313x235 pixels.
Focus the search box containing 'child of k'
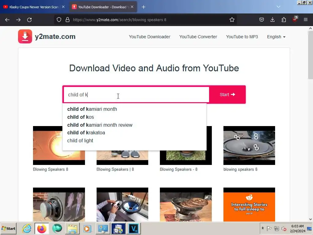pyautogui.click(x=136, y=95)
